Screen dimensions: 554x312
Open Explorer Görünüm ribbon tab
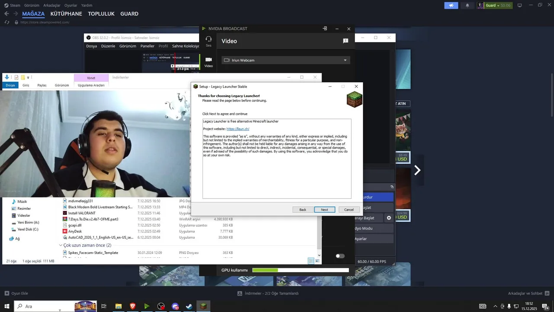[62, 85]
